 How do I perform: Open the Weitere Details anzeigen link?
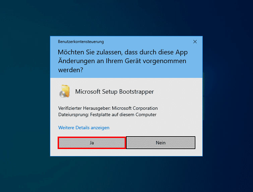click(x=84, y=128)
